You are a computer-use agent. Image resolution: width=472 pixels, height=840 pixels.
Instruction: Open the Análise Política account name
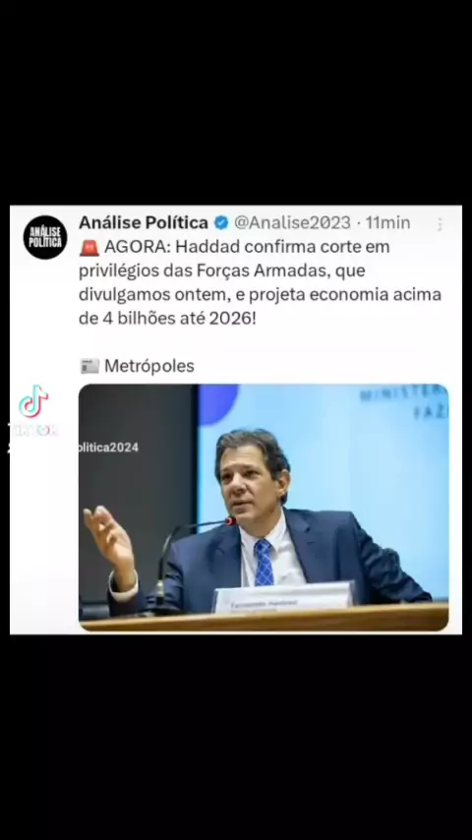144,222
